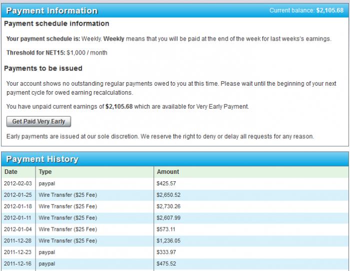Click the Your payment schedule is line

[x=169, y=39]
